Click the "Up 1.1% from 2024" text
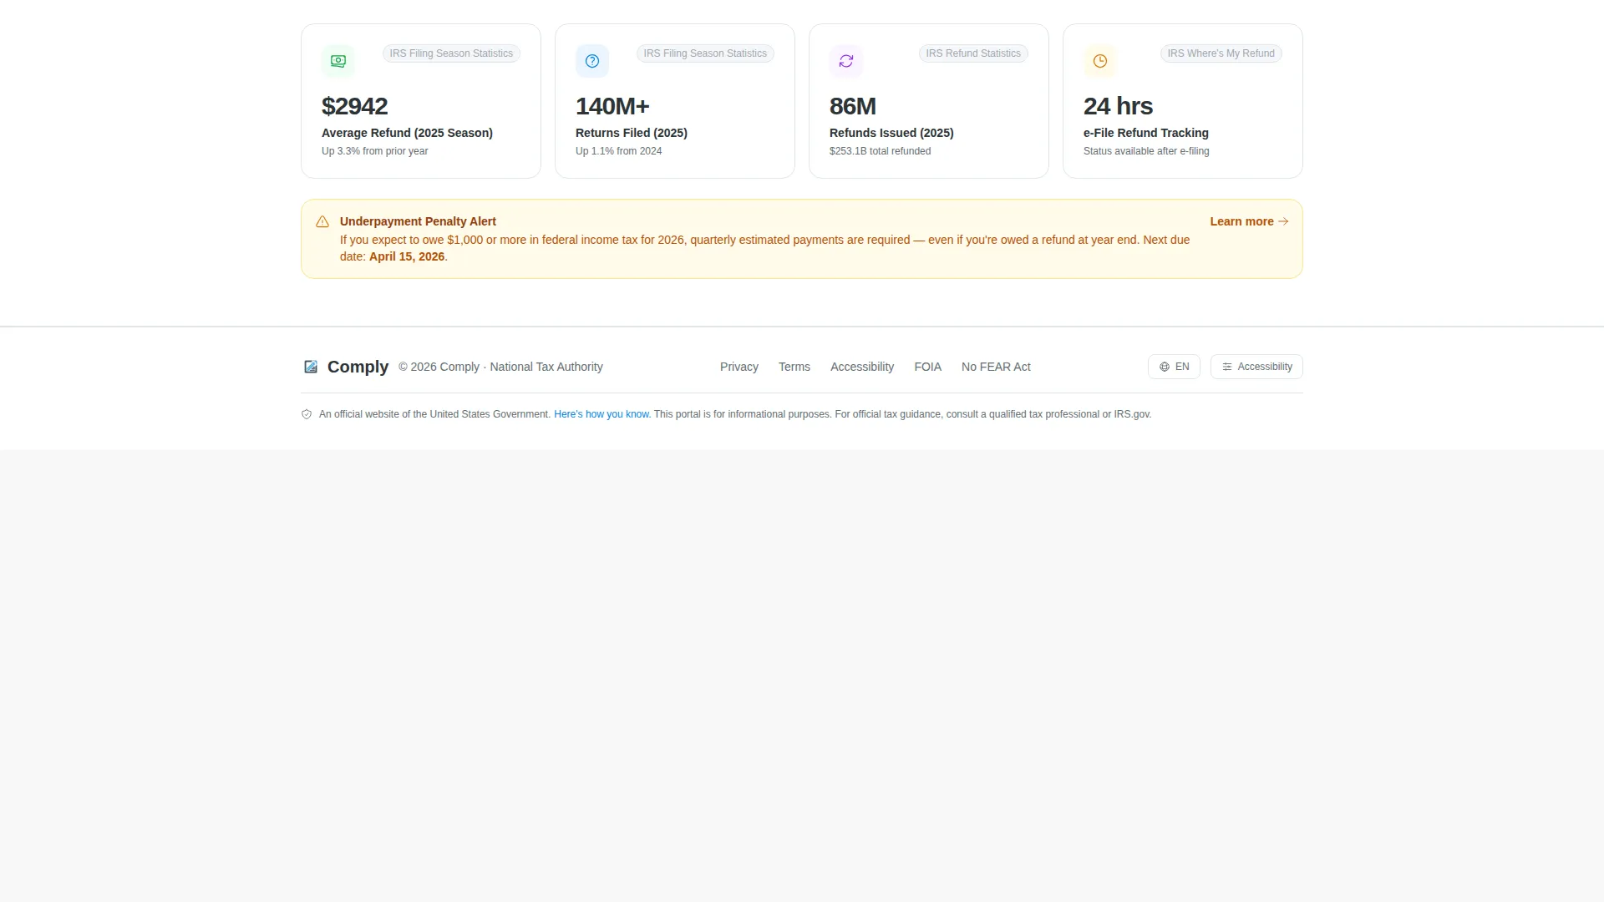 618,151
